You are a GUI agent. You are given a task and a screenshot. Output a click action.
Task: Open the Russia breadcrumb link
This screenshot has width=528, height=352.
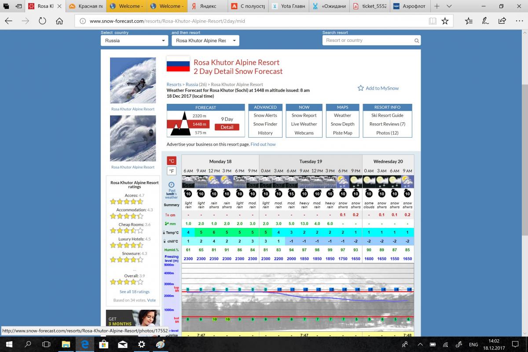tap(191, 84)
